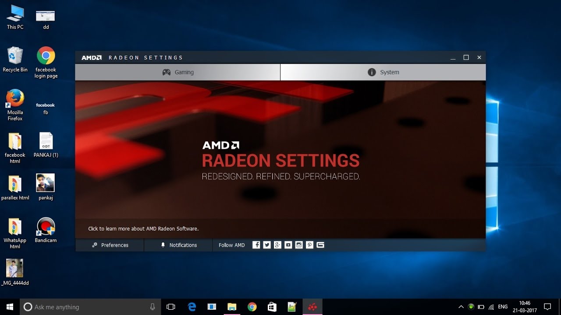The width and height of the screenshot is (561, 315).
Task: Click the Ask me anything search box
Action: 90,307
